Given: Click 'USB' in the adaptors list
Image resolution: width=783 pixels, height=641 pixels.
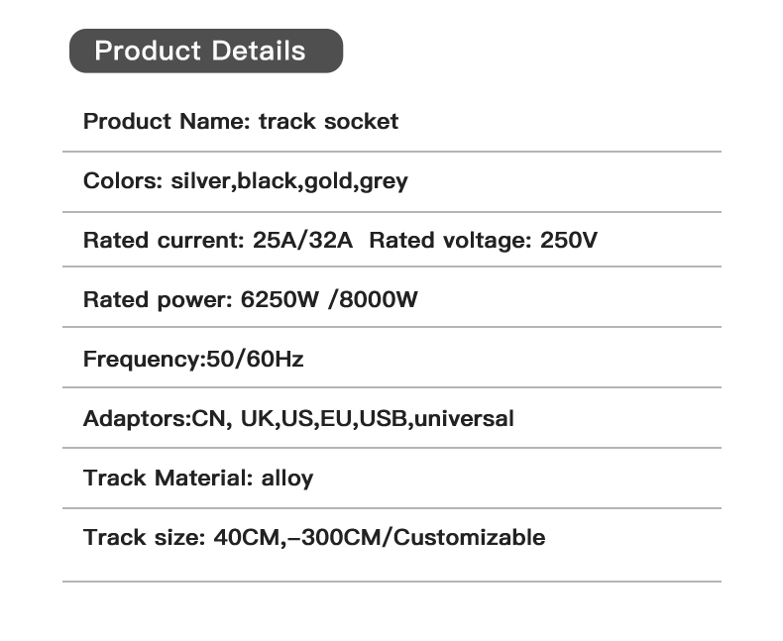Looking at the screenshot, I should click(382, 419).
